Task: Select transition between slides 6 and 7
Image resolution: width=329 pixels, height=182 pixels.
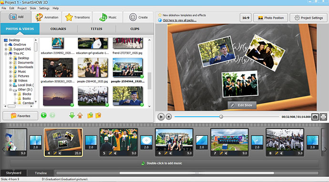Action: pyautogui.click(x=202, y=142)
